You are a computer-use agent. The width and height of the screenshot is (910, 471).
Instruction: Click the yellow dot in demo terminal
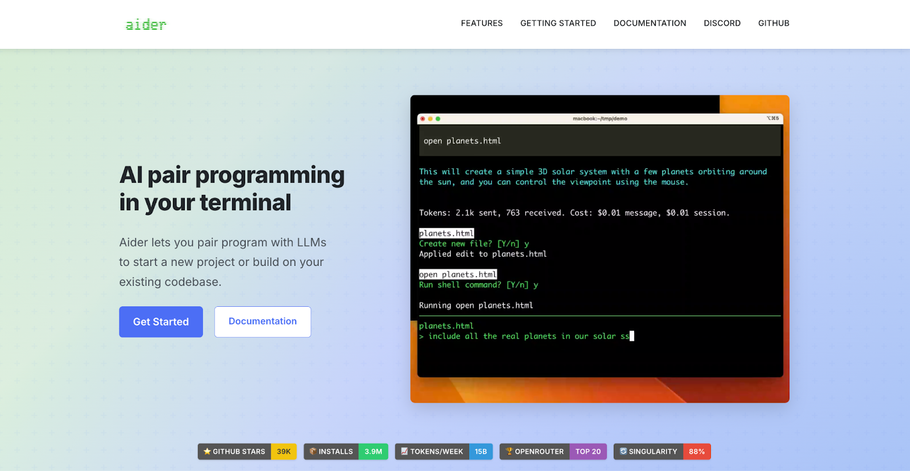431,119
